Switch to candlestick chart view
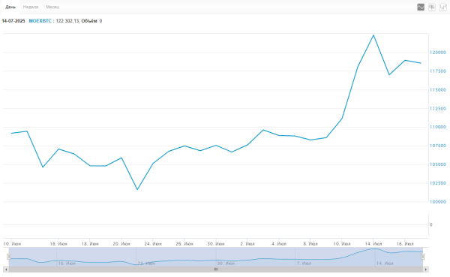This screenshot has height=277, width=450. (432, 8)
